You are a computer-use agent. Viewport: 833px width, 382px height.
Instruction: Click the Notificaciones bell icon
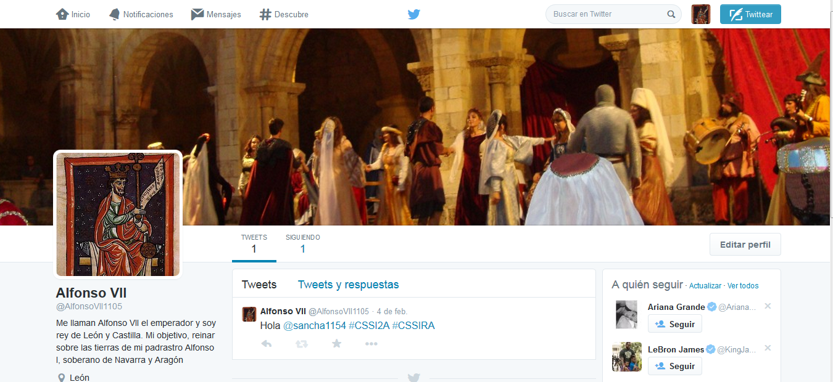click(x=115, y=14)
